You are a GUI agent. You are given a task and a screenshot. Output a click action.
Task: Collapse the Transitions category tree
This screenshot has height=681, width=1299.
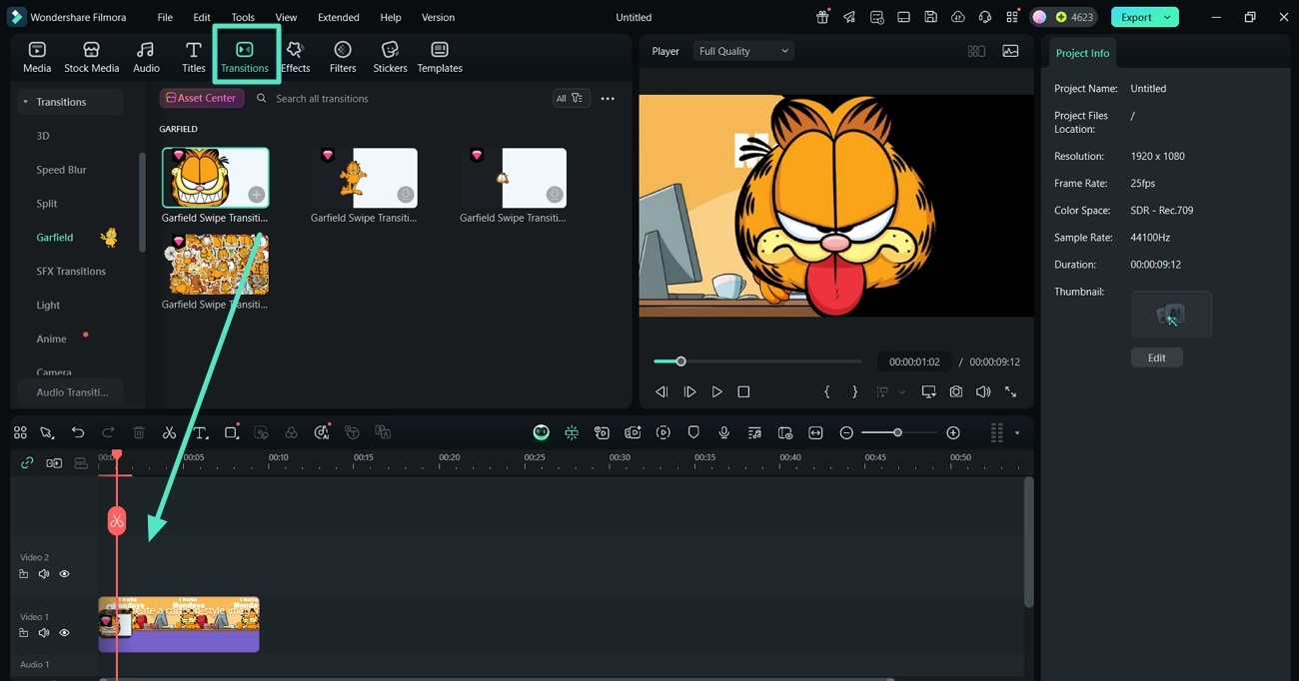[x=25, y=102]
